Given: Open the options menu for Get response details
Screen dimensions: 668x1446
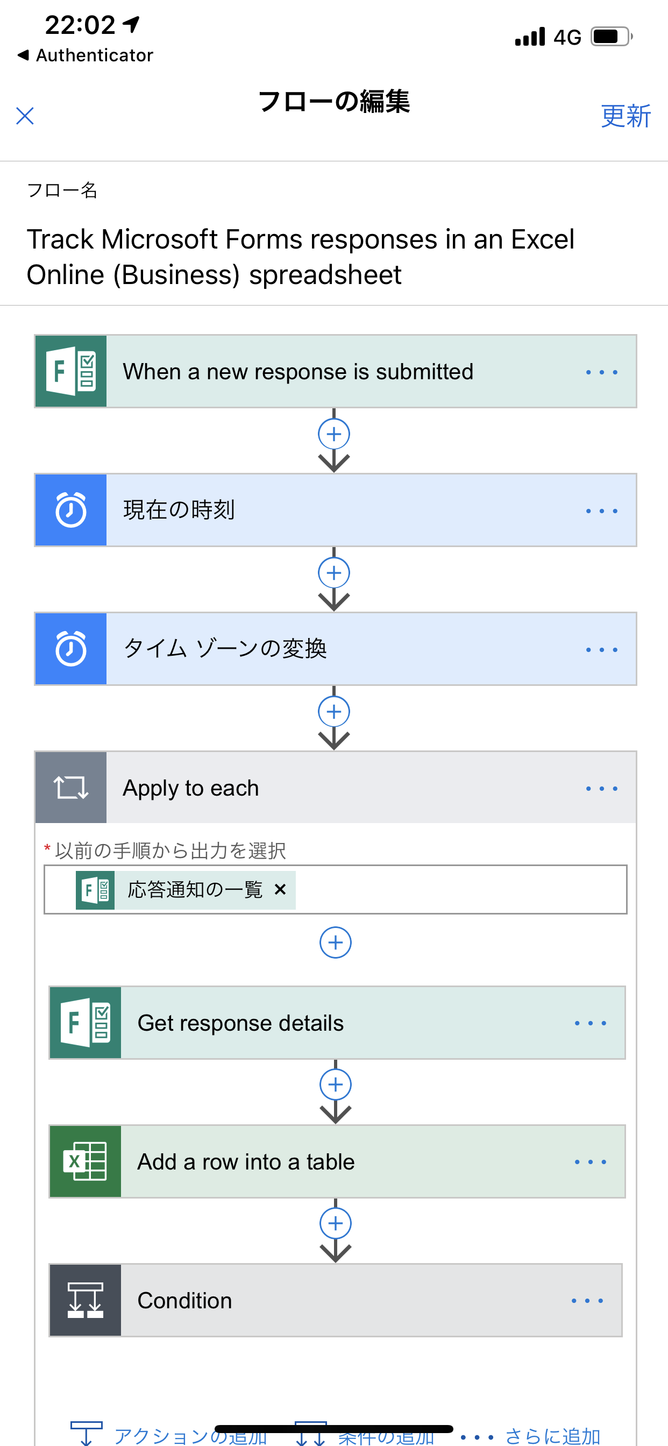Looking at the screenshot, I should [590, 1023].
